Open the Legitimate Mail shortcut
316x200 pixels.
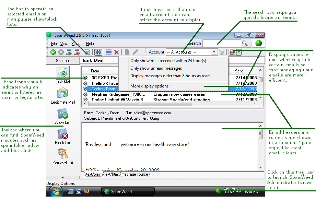point(63,96)
